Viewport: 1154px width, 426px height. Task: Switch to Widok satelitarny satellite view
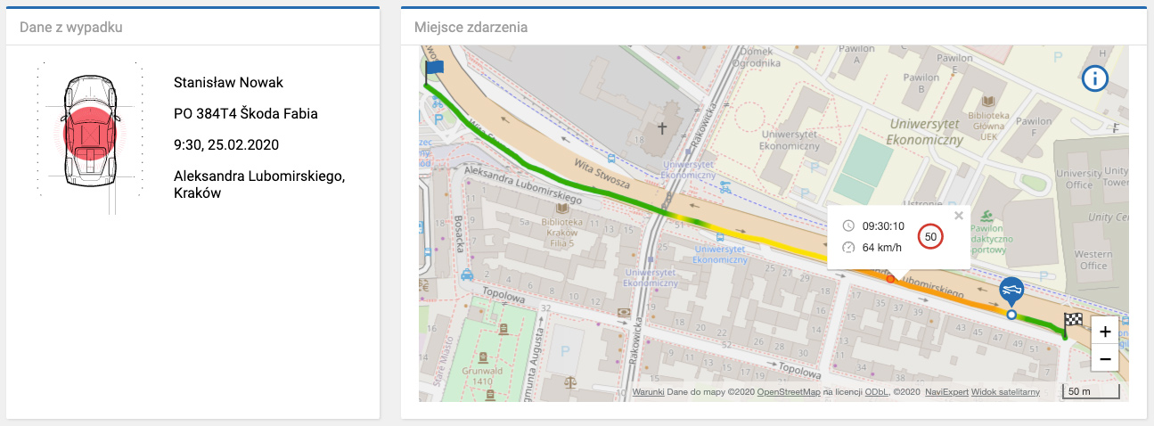click(1005, 392)
